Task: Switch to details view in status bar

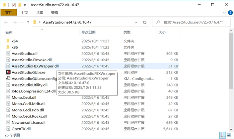Action: [x=223, y=135]
